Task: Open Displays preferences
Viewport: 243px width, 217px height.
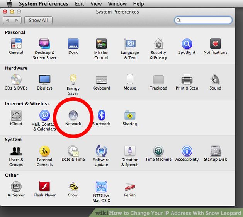Action: click(45, 82)
